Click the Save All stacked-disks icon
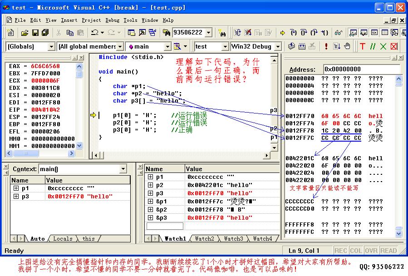The image size is (408, 276). pyautogui.click(x=45, y=33)
